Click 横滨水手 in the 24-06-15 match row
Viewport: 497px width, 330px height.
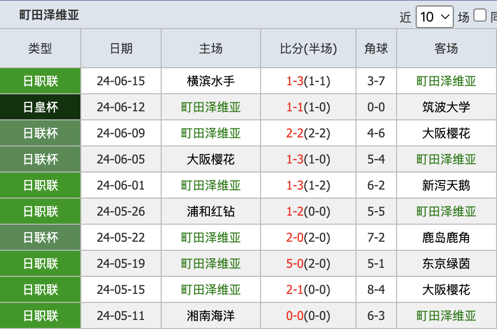coord(211,81)
